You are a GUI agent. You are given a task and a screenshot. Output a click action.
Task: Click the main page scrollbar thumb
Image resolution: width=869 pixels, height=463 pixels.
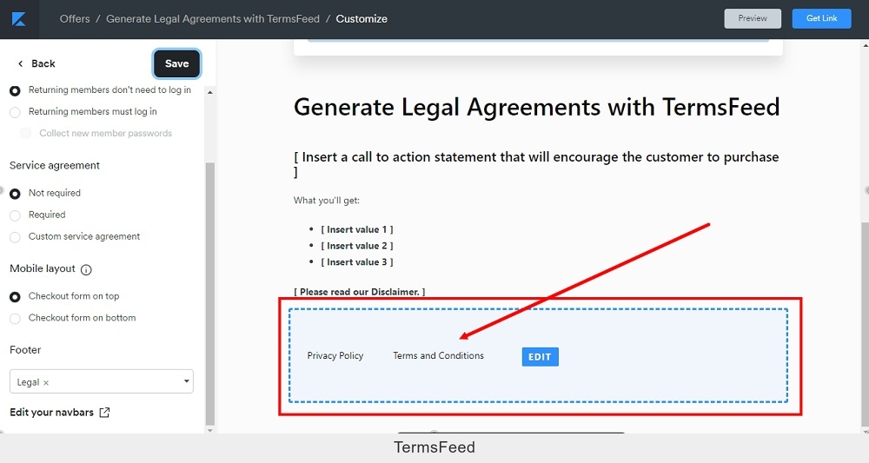tap(866, 324)
